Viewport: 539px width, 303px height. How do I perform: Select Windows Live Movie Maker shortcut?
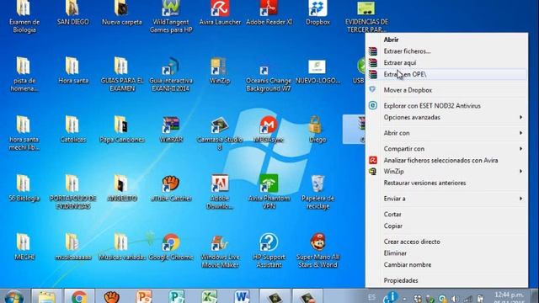pyautogui.click(x=220, y=251)
